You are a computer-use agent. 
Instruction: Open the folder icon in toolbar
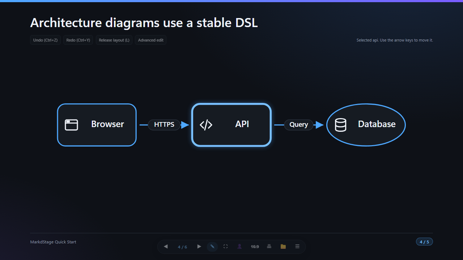point(283,247)
